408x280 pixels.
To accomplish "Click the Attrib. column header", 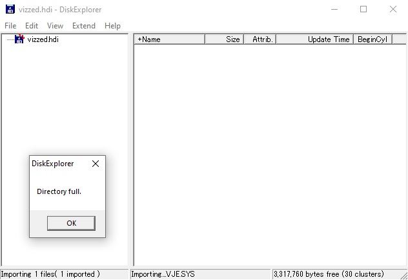I will coord(260,39).
